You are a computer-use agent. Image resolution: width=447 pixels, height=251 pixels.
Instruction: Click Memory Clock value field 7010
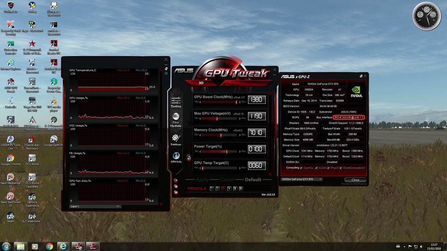tap(257, 133)
